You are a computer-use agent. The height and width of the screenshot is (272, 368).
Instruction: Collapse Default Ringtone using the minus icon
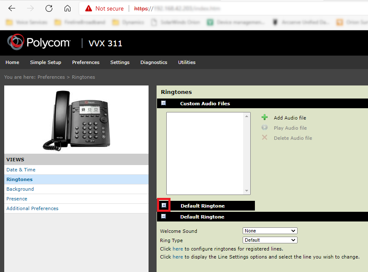pos(164,216)
